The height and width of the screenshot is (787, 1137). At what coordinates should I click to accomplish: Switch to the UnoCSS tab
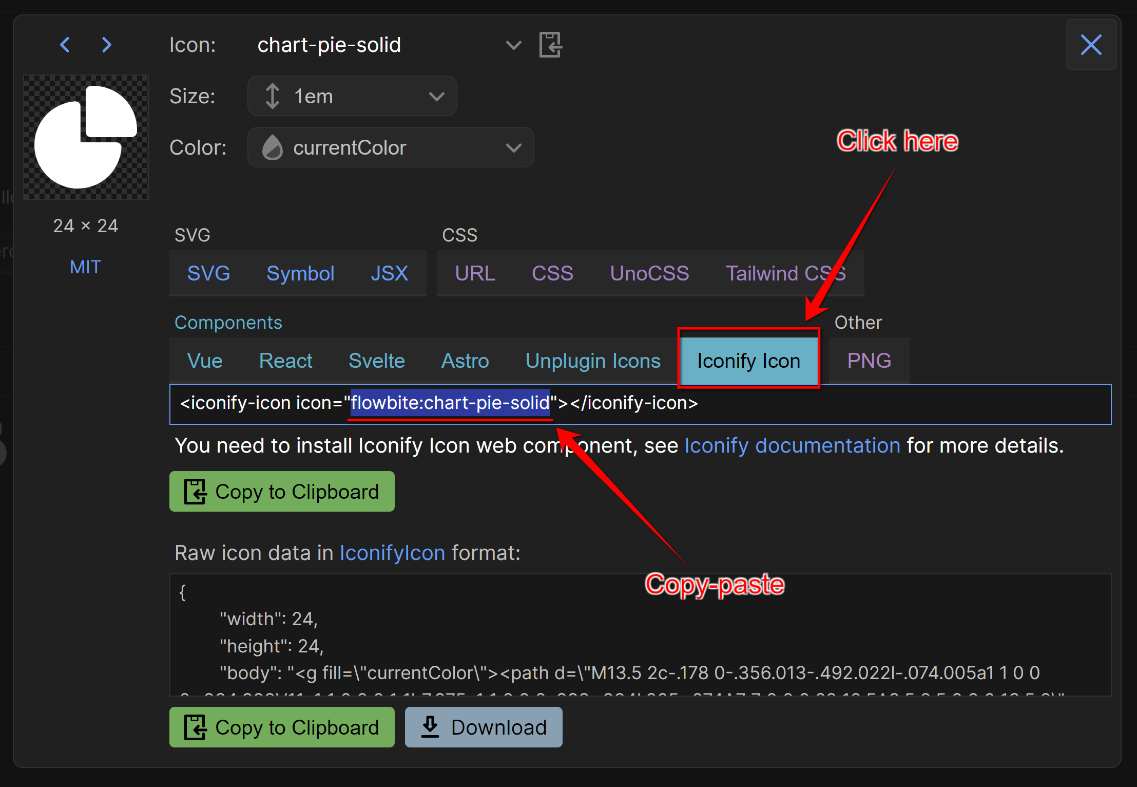point(649,273)
